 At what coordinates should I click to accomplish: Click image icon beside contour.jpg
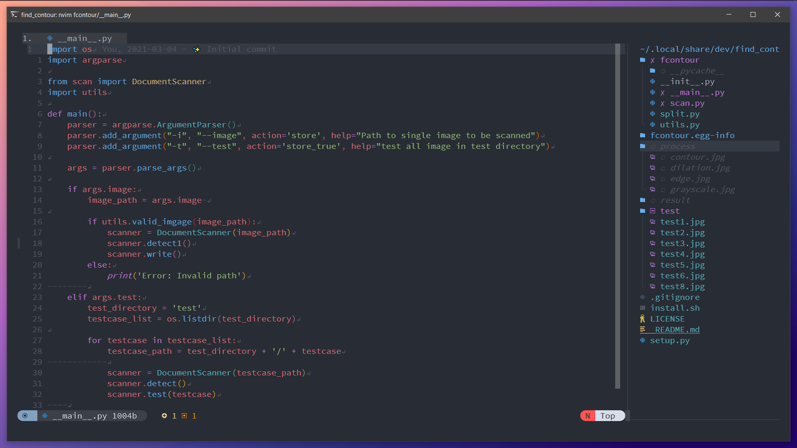pyautogui.click(x=652, y=157)
